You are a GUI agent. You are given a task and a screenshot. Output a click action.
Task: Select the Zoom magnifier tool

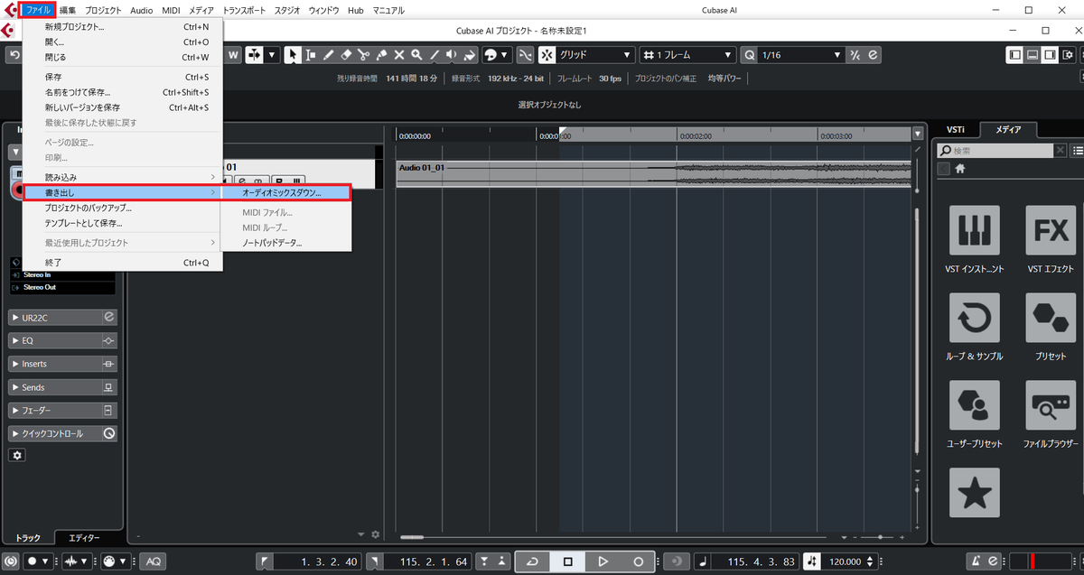coord(416,55)
